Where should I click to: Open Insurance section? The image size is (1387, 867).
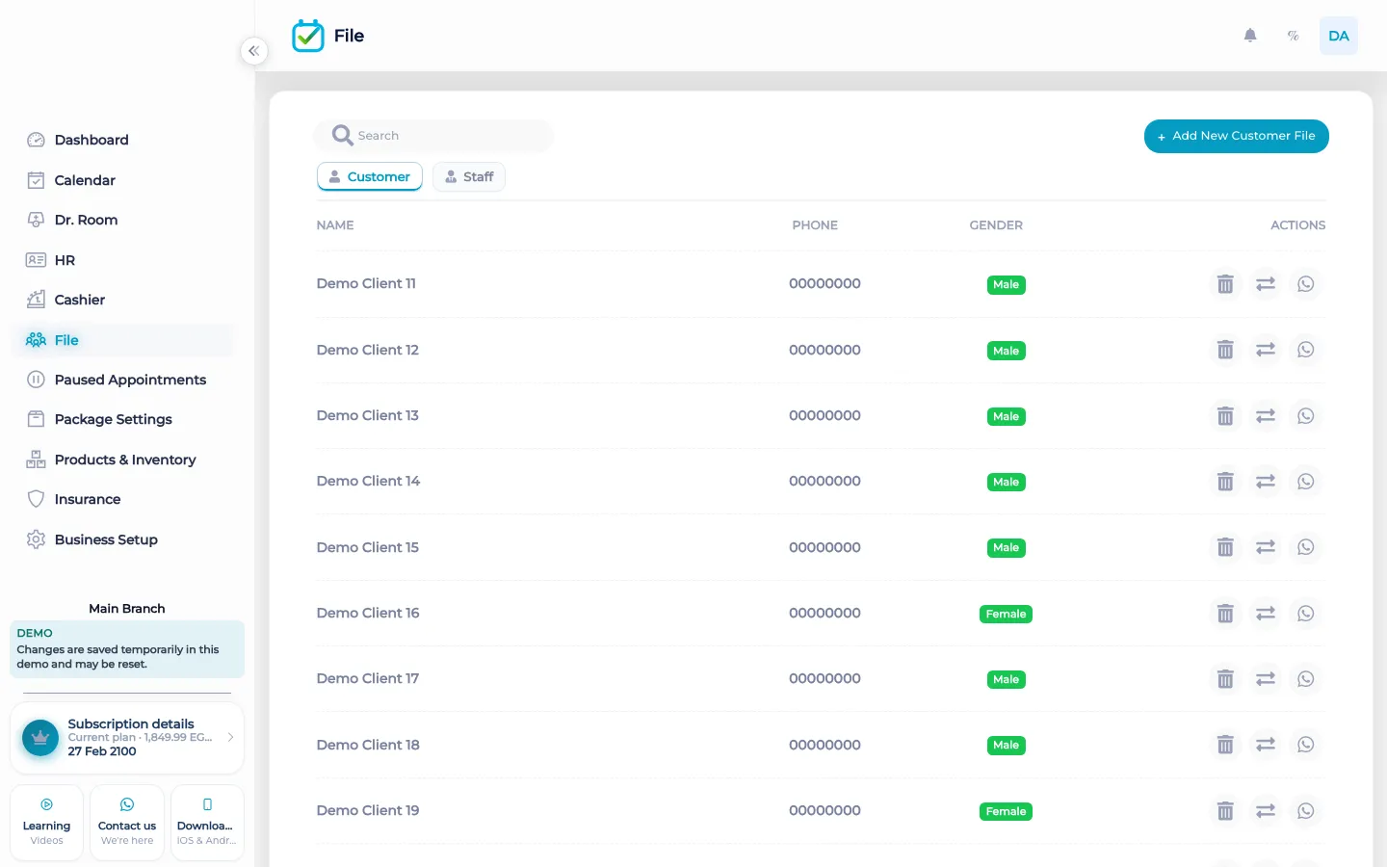coord(122,499)
